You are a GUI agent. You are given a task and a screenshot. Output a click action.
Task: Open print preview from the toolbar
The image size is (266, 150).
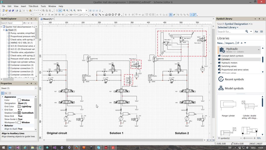(20, 10)
